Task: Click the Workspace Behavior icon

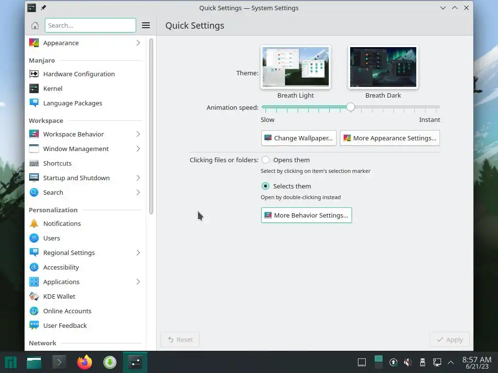Action: 34,134
